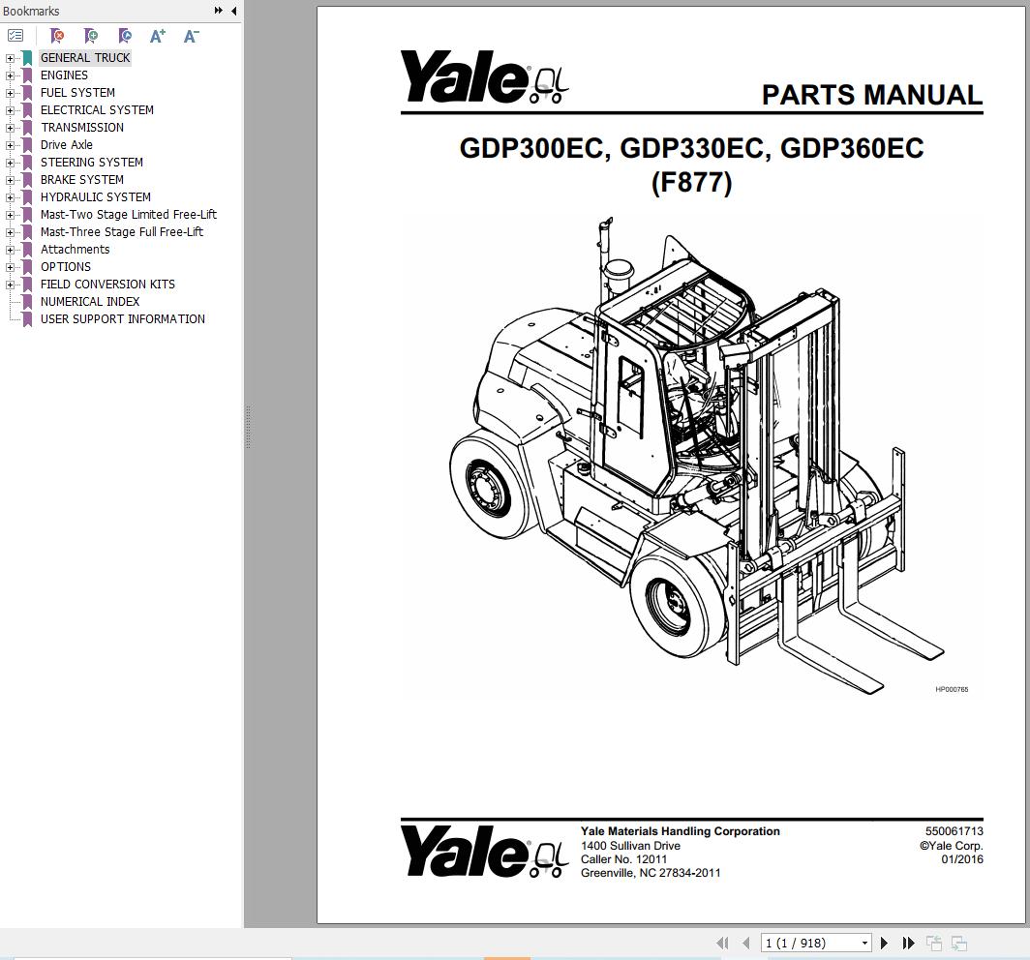This screenshot has width=1030, height=960.
Task: Click the add new bookmark icon
Action: tap(91, 36)
